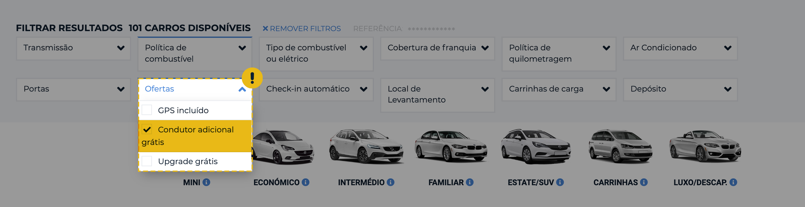This screenshot has width=805, height=207.
Task: Click the LUXO/DESCAP. info icon
Action: tap(734, 182)
